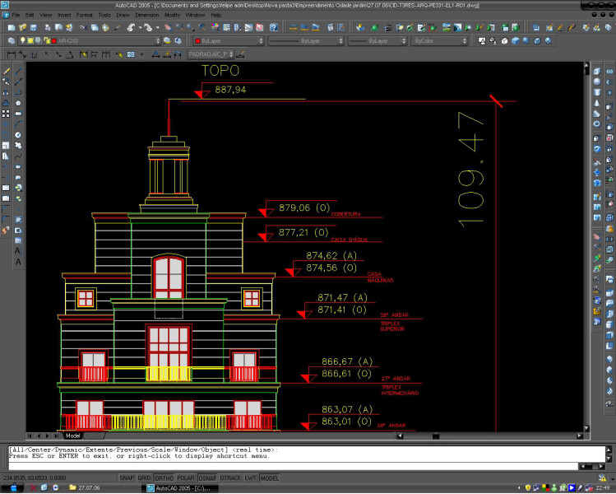Click the Save icon in the standard toolbar
616x494 pixels.
[35, 27]
